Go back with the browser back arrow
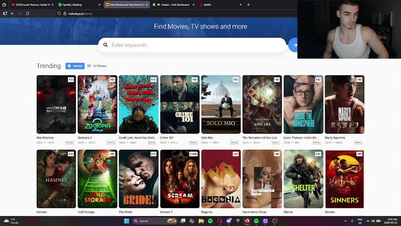401x226 pixels. [x=13, y=13]
